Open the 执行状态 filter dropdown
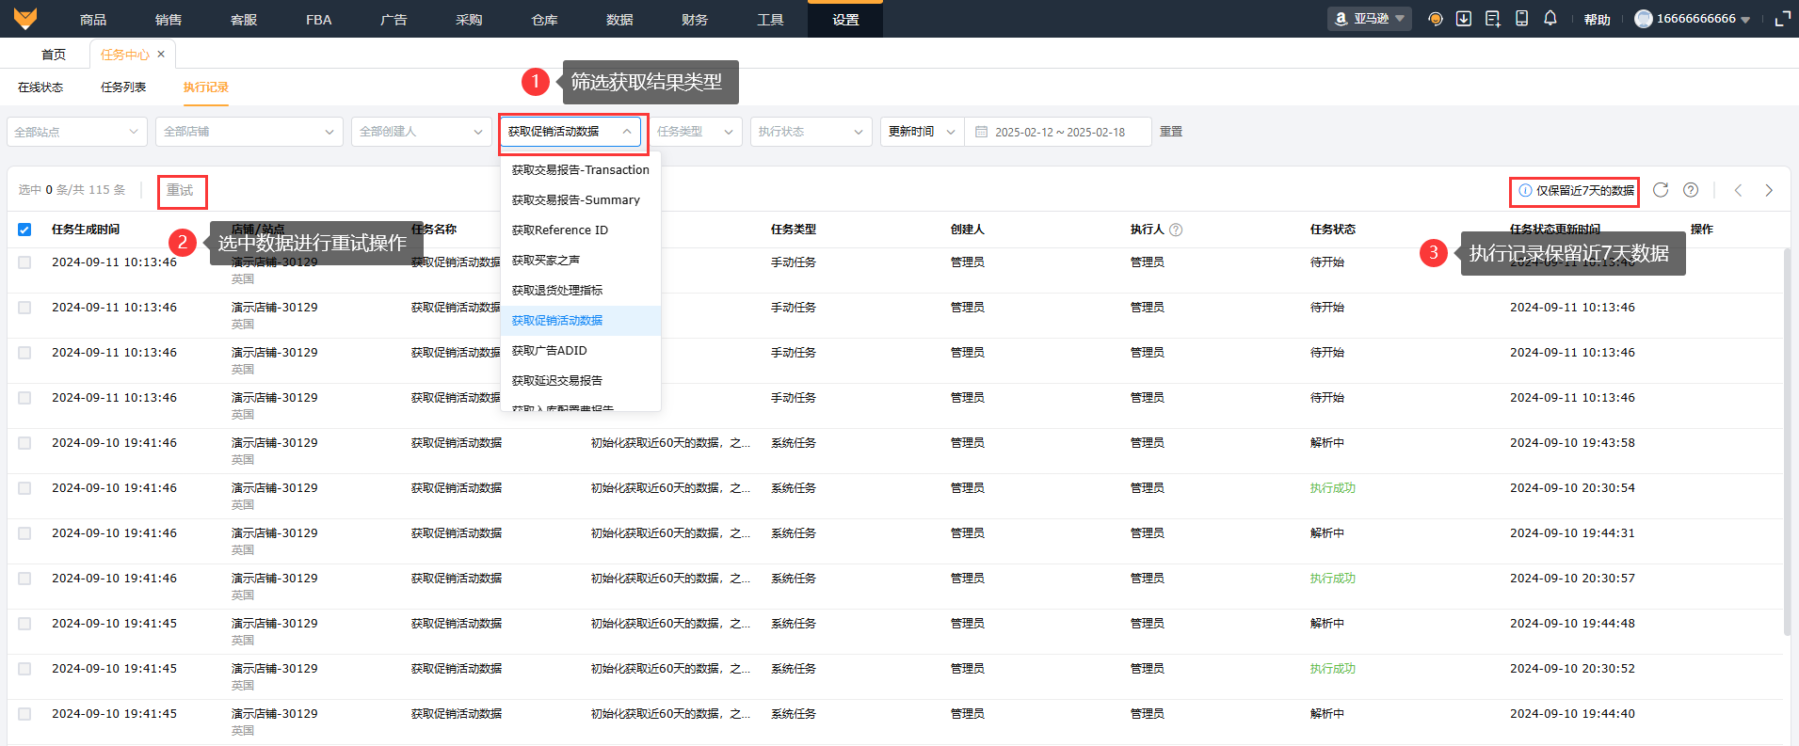Screen dimensions: 1799x746 coord(811,132)
